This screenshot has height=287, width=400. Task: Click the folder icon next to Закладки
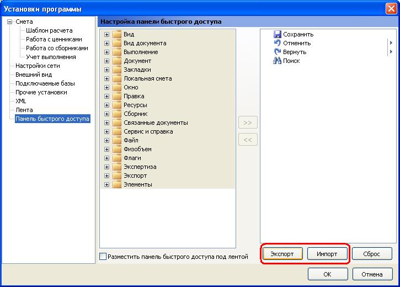tap(116, 70)
